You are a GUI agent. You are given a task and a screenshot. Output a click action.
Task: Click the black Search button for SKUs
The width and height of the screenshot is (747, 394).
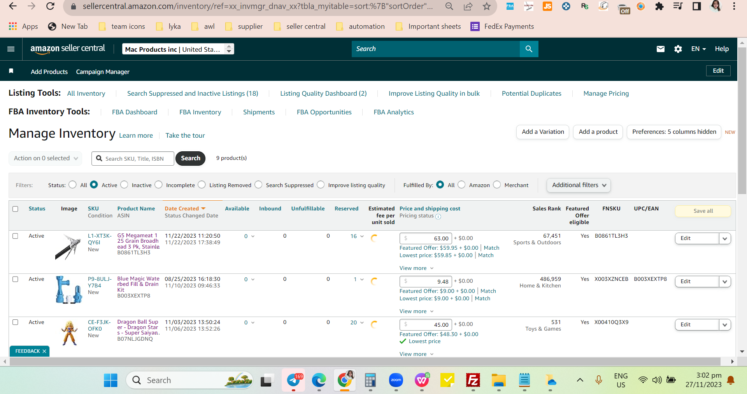pyautogui.click(x=190, y=158)
